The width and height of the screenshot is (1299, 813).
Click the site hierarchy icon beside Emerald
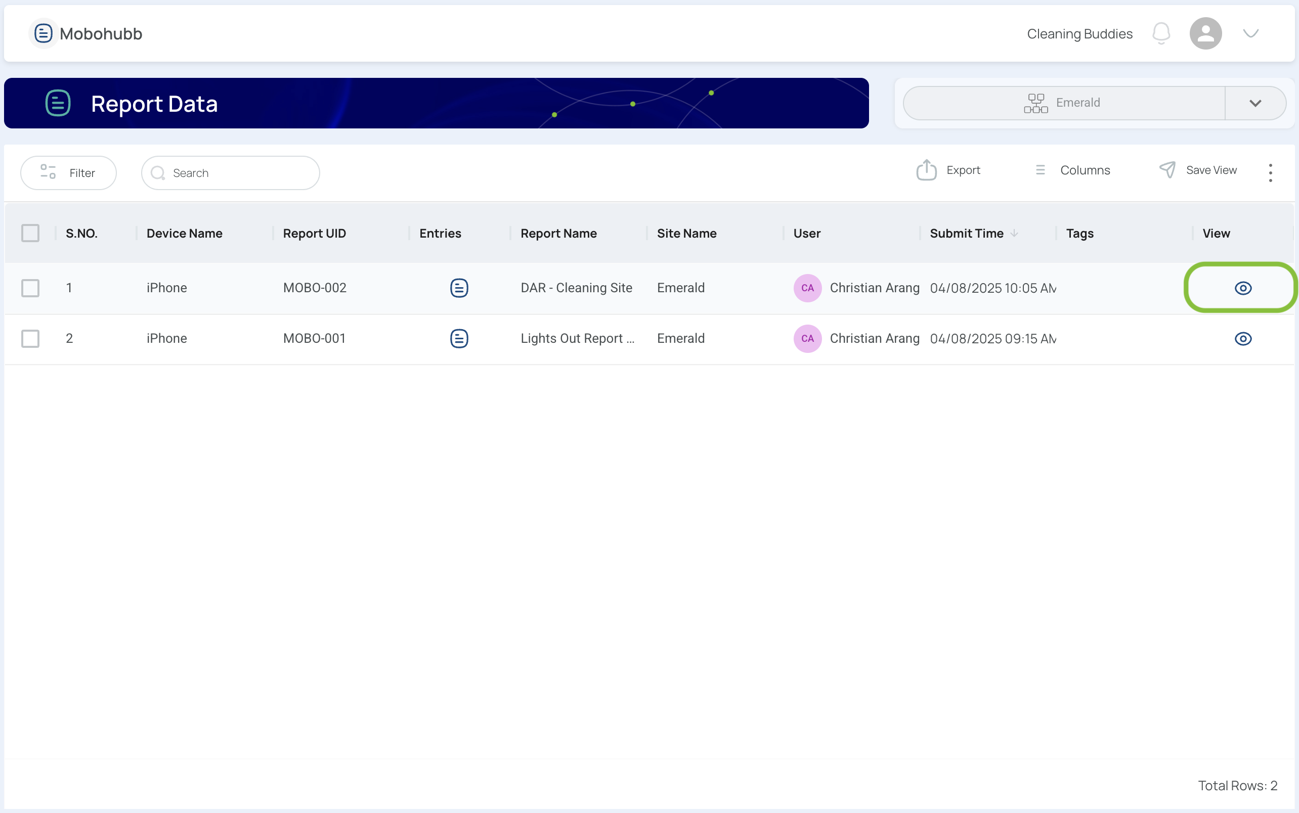coord(1035,103)
